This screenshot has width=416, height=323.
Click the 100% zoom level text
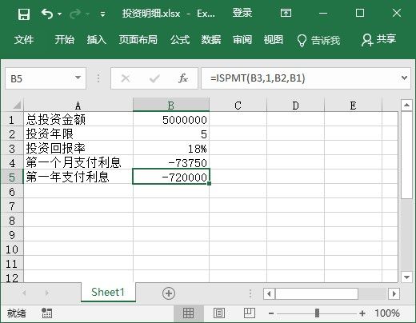click(x=387, y=313)
